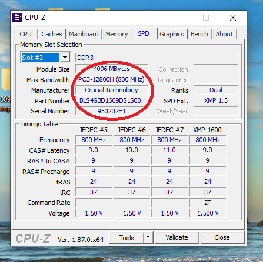Click JEDEC #6 tRAS value 24
263x262 pixels.
point(132,182)
